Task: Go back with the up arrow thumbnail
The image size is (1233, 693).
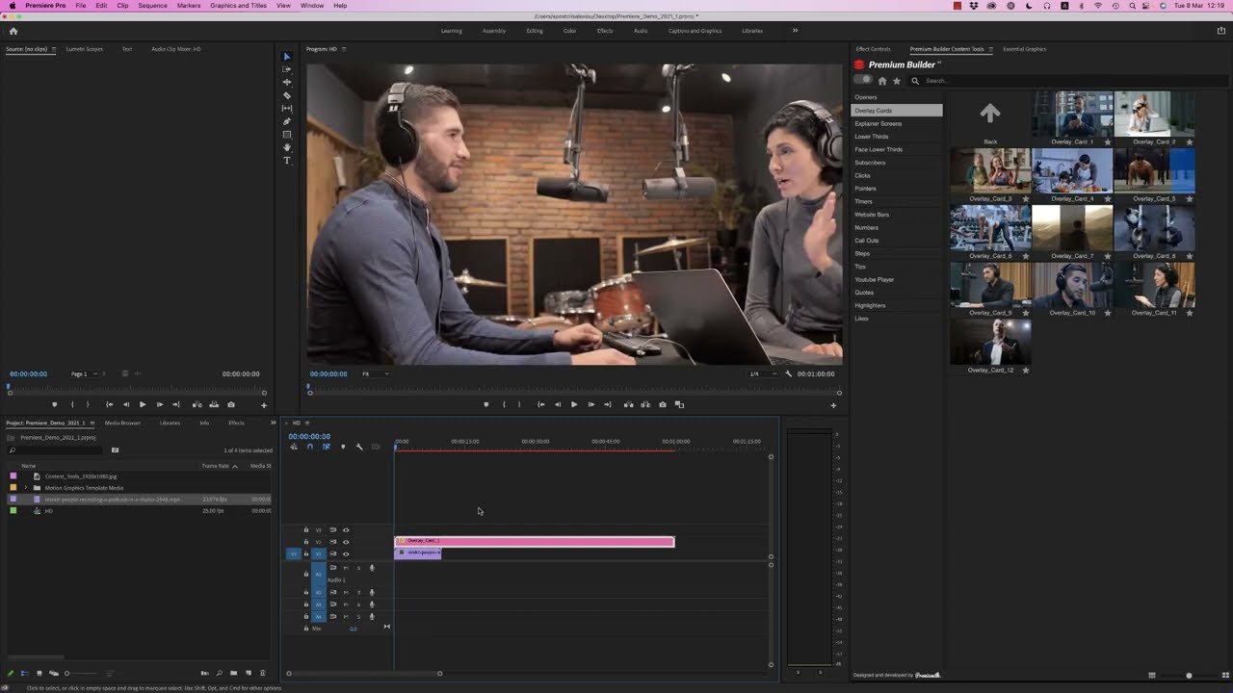Action: click(990, 114)
